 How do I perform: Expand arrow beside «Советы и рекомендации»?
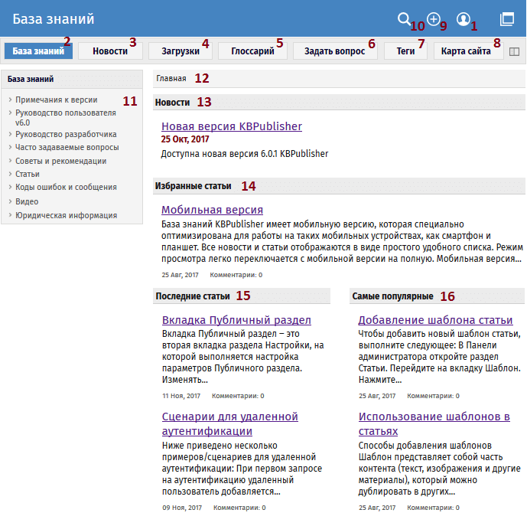(x=10, y=161)
